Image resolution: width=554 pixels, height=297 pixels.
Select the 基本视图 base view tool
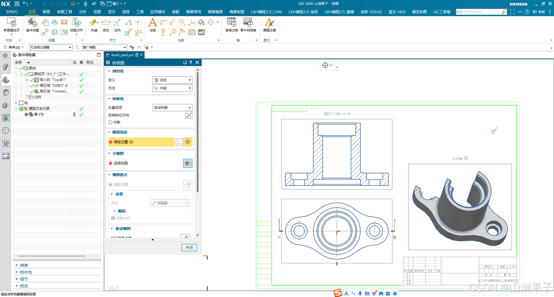coord(33,22)
